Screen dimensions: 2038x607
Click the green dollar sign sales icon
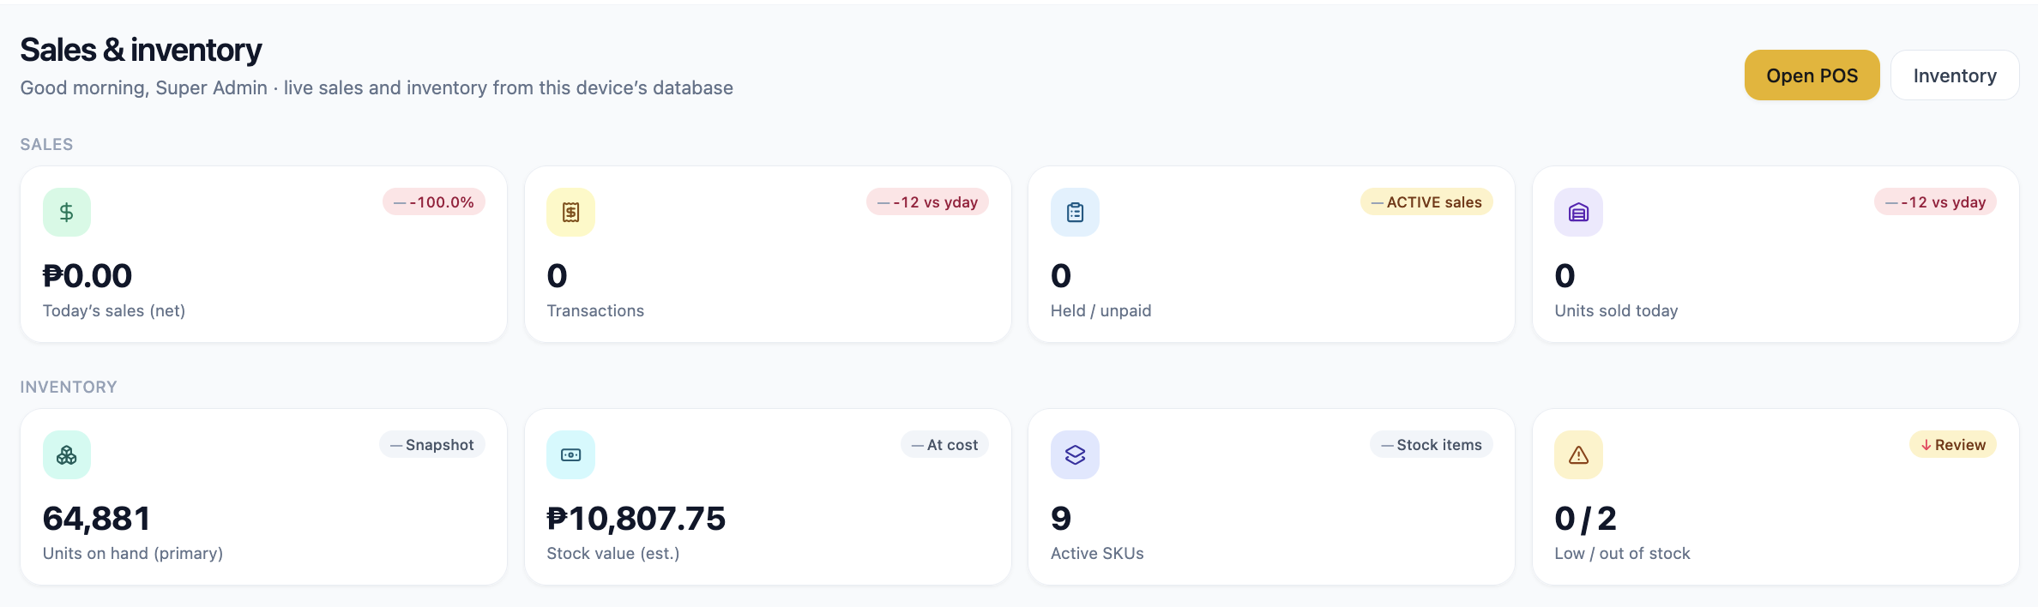(x=67, y=212)
